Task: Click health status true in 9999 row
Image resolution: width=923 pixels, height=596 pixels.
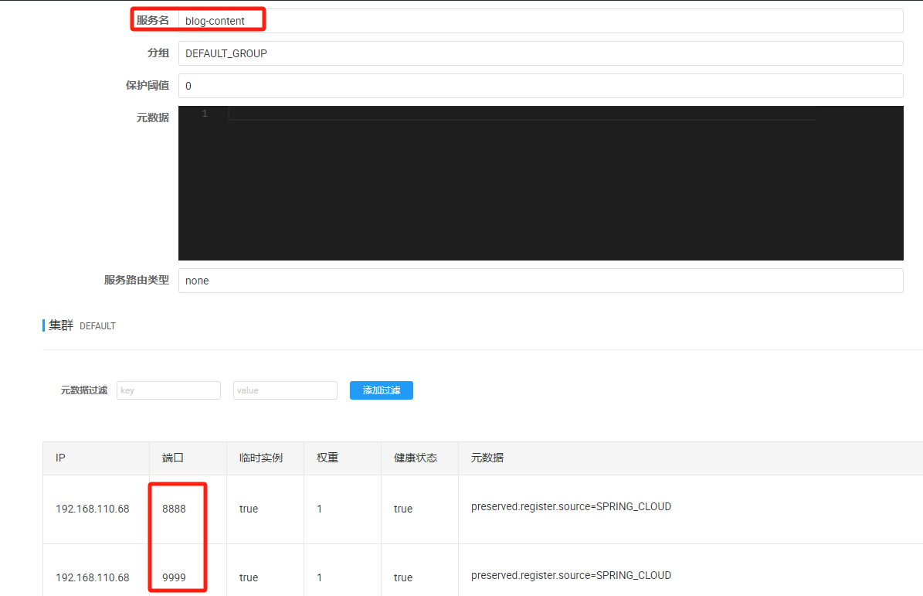Action: (x=402, y=577)
